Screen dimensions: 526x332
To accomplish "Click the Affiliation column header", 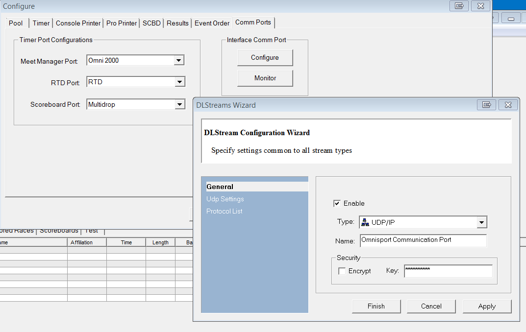I will pos(81,242).
